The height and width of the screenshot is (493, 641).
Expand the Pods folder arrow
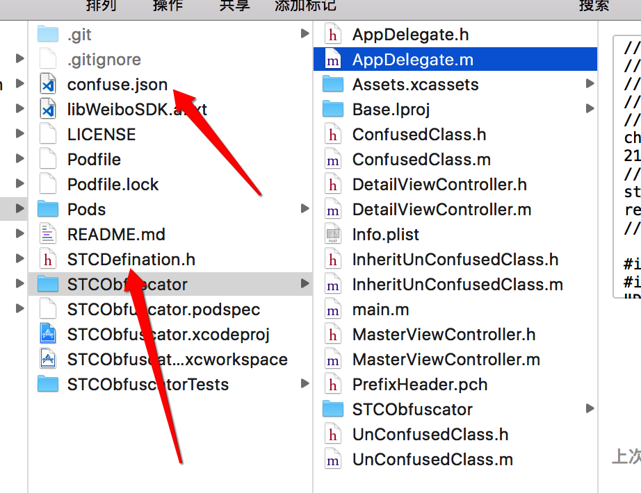pos(305,209)
